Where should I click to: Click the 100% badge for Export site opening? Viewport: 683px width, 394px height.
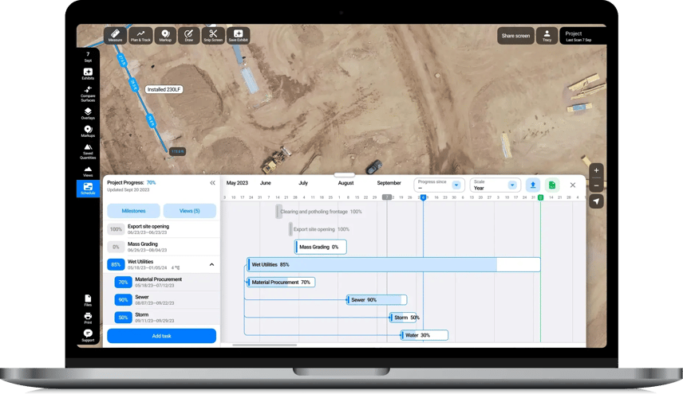(116, 229)
